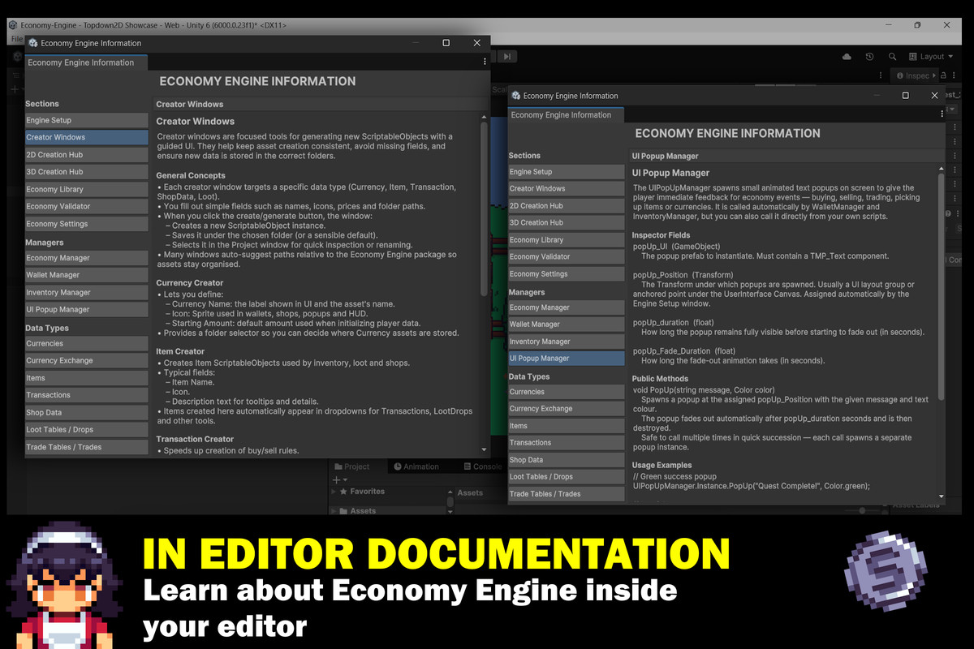The height and width of the screenshot is (649, 974).
Task: Open Economy Library in right info window
Action: pos(567,240)
